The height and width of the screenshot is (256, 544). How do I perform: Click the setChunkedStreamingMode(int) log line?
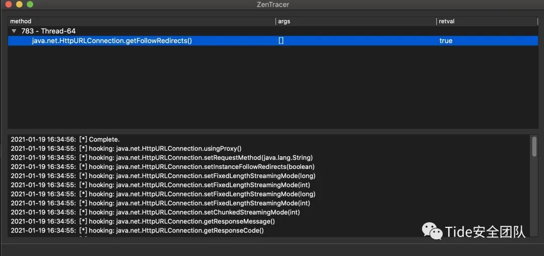pos(155,212)
